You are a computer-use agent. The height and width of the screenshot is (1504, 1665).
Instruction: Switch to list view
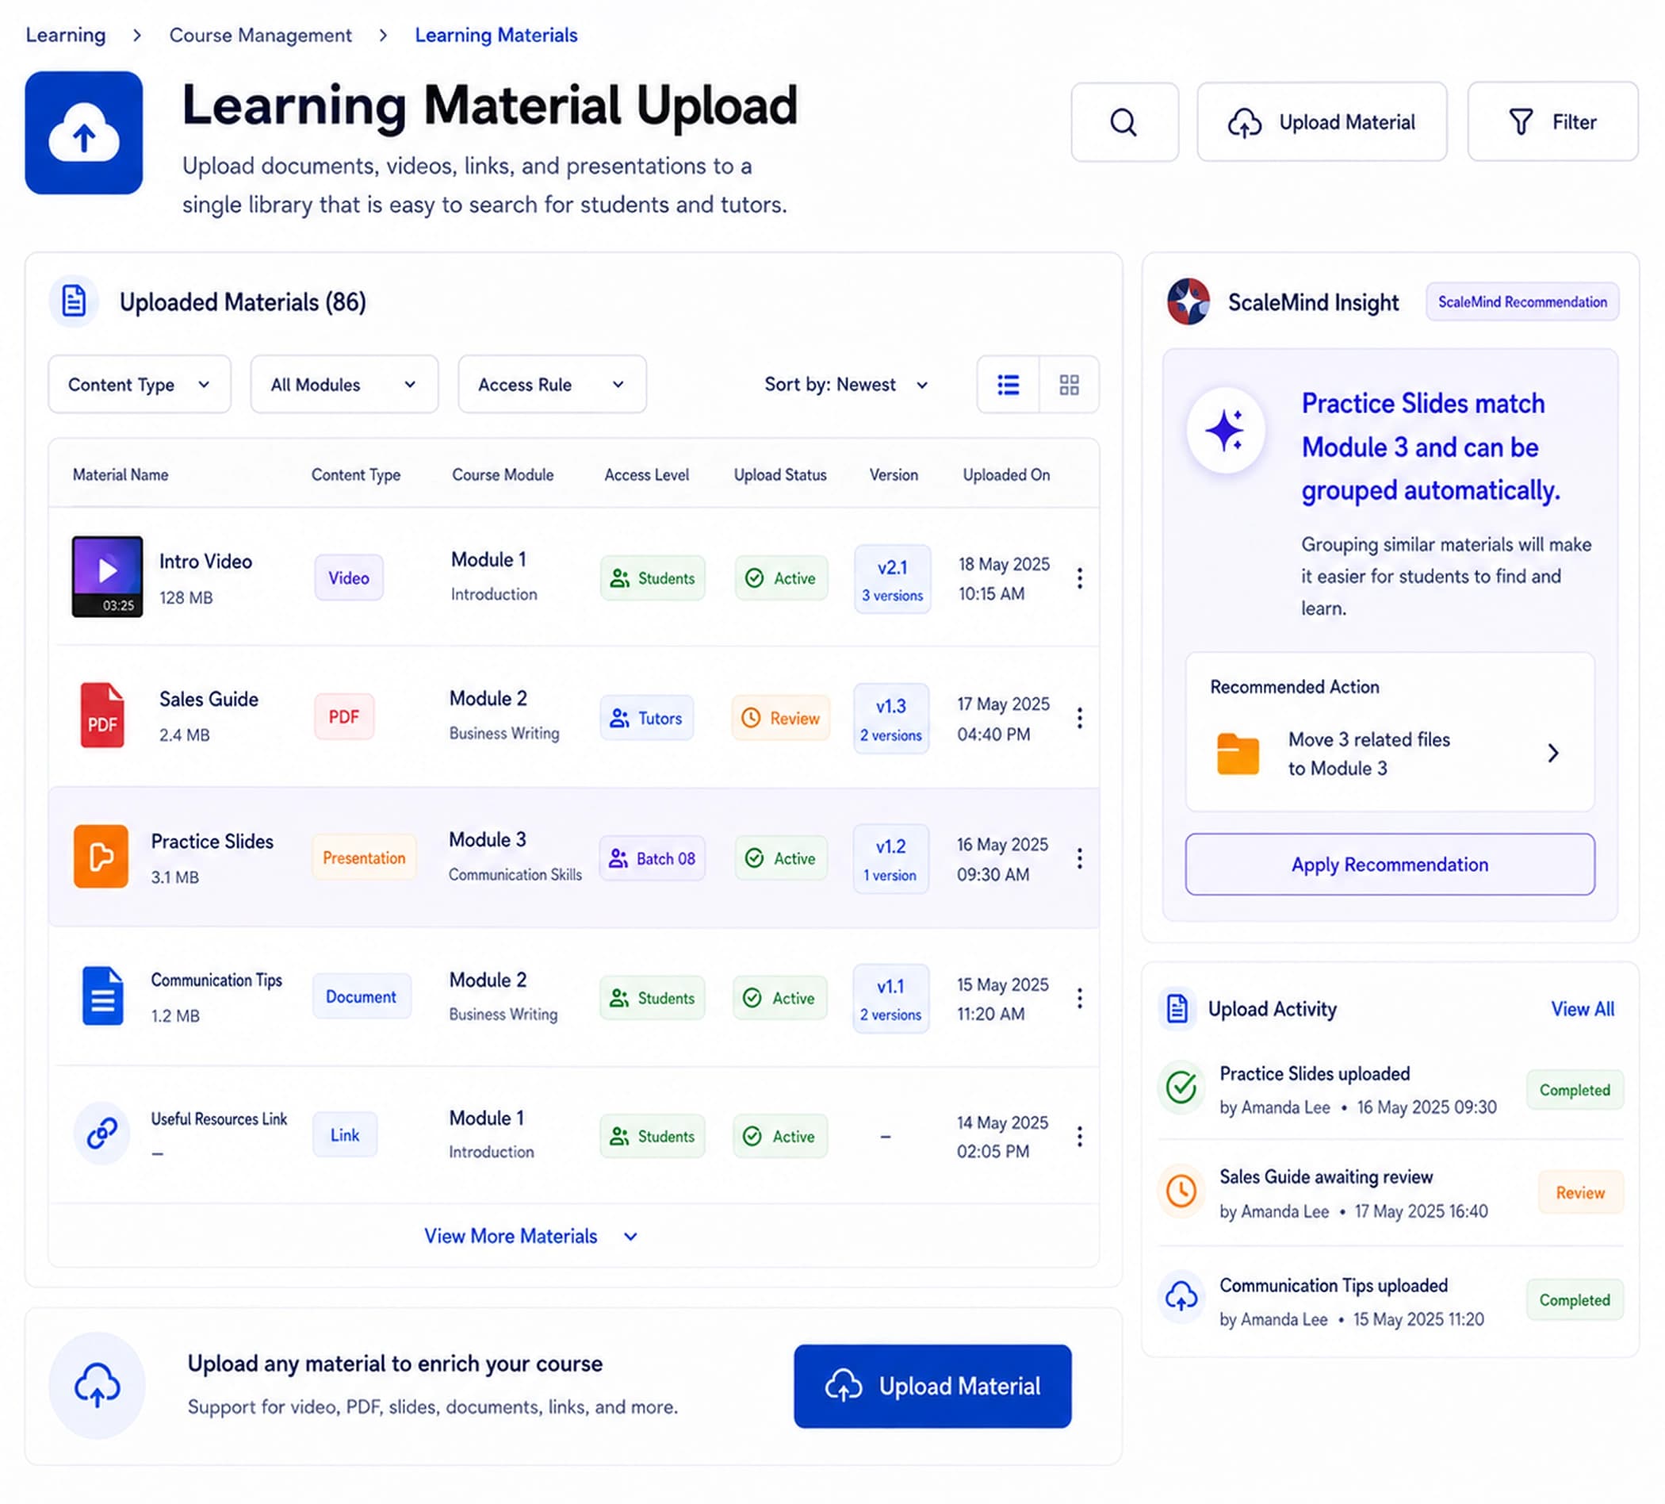tap(1008, 384)
